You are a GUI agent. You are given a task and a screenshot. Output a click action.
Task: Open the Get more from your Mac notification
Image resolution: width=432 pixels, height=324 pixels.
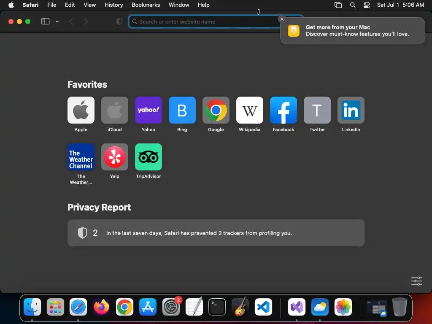[x=353, y=30]
